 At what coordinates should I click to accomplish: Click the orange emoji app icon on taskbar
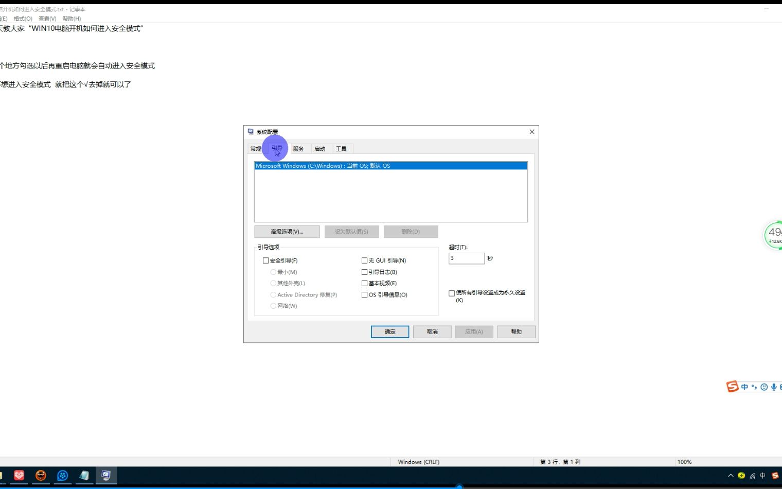pos(41,476)
